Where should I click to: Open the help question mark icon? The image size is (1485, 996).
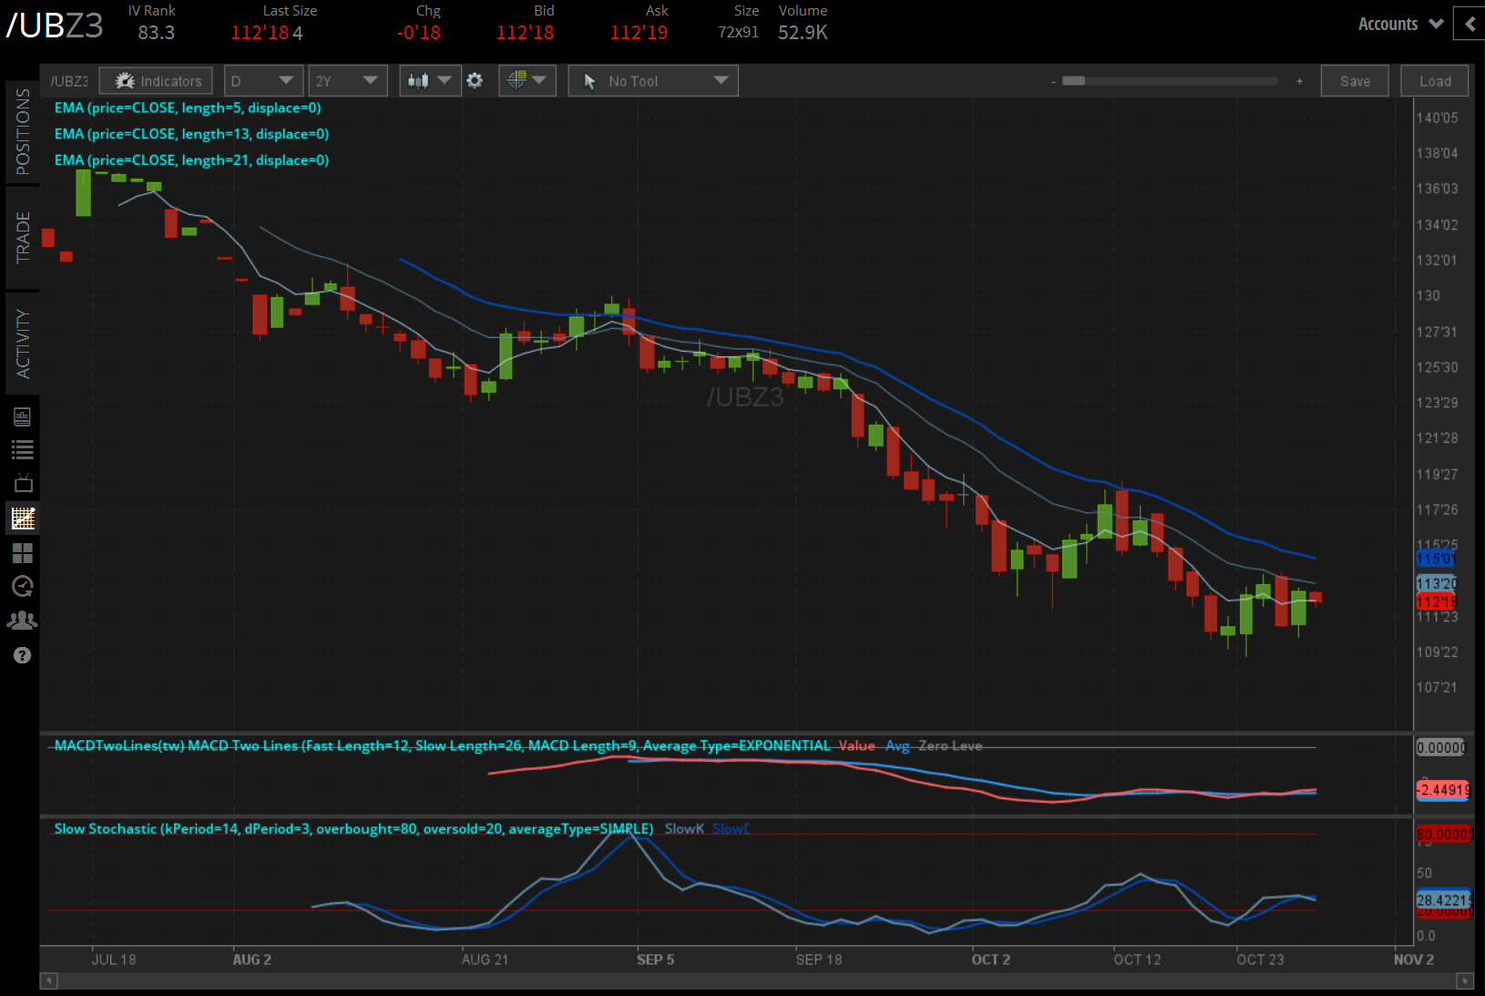23,655
